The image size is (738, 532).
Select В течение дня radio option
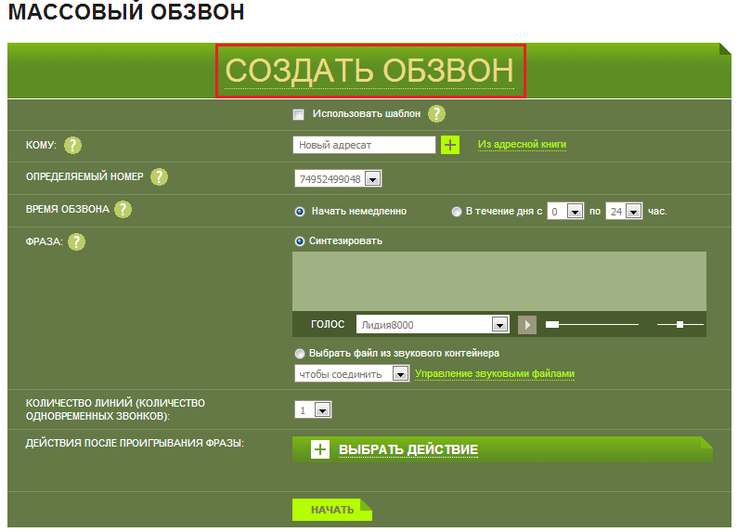456,212
